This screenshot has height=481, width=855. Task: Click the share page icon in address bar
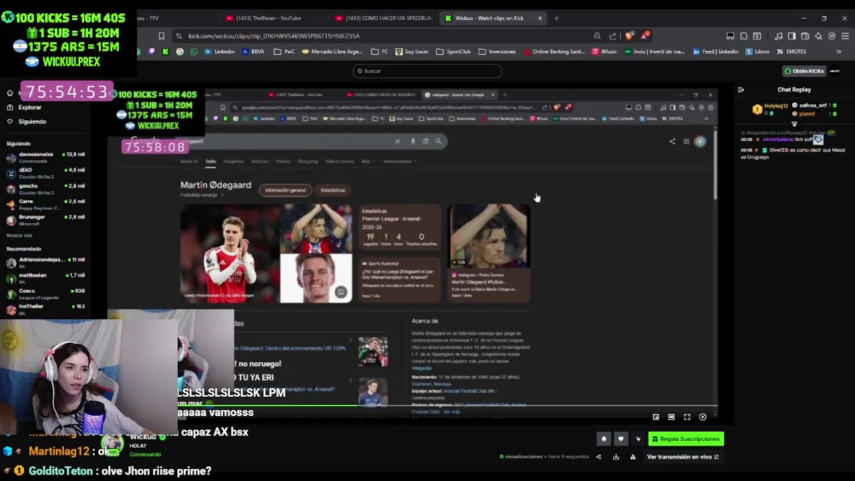[613, 36]
